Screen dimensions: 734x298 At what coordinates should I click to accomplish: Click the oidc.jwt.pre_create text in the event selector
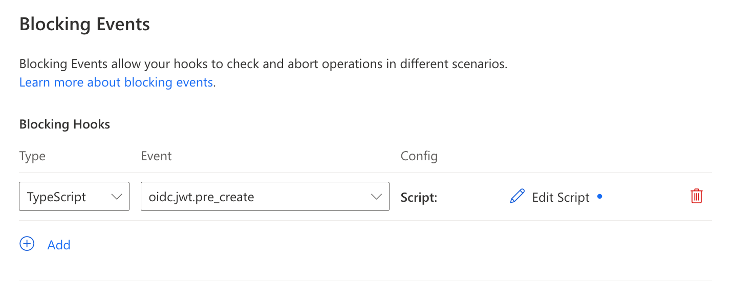pyautogui.click(x=201, y=197)
